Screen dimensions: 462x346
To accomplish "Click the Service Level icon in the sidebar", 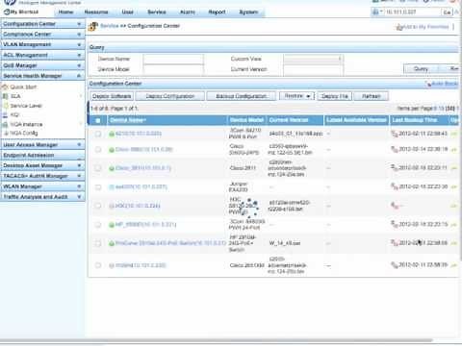I will [5, 106].
